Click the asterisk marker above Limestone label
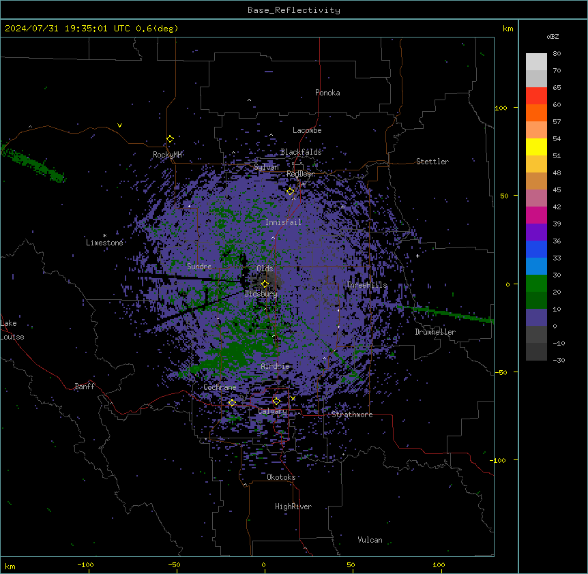The width and height of the screenshot is (588, 574). coord(104,236)
